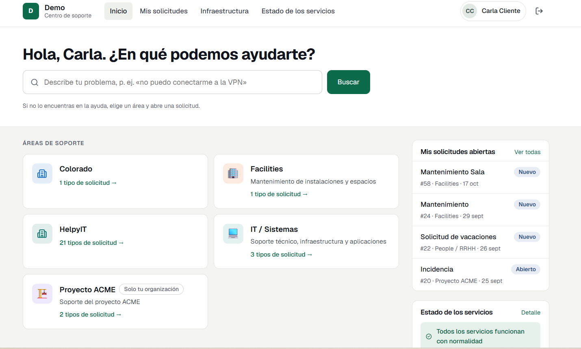Click the check icon in service status banner
The height and width of the screenshot is (349, 581).
[x=429, y=336]
